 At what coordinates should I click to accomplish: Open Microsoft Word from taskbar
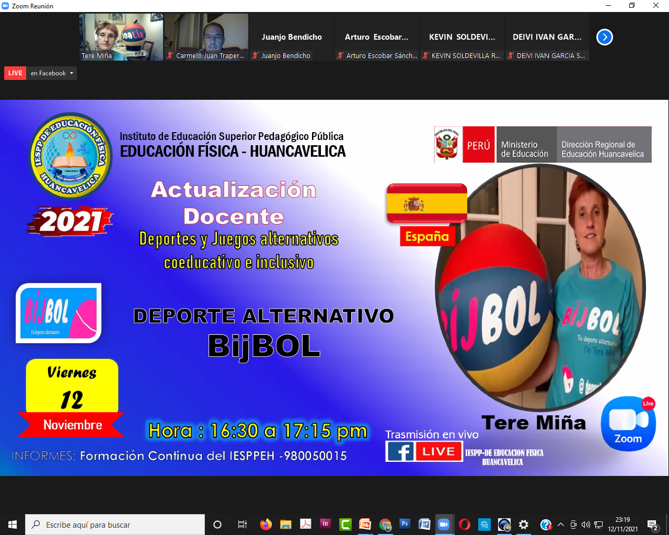point(424,524)
